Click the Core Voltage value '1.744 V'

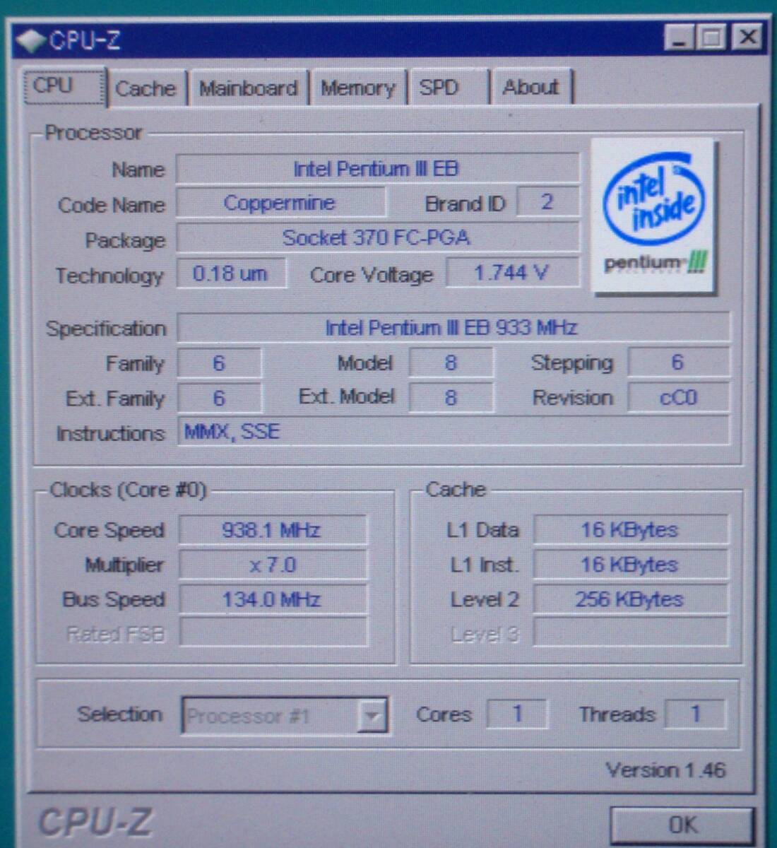(x=512, y=273)
